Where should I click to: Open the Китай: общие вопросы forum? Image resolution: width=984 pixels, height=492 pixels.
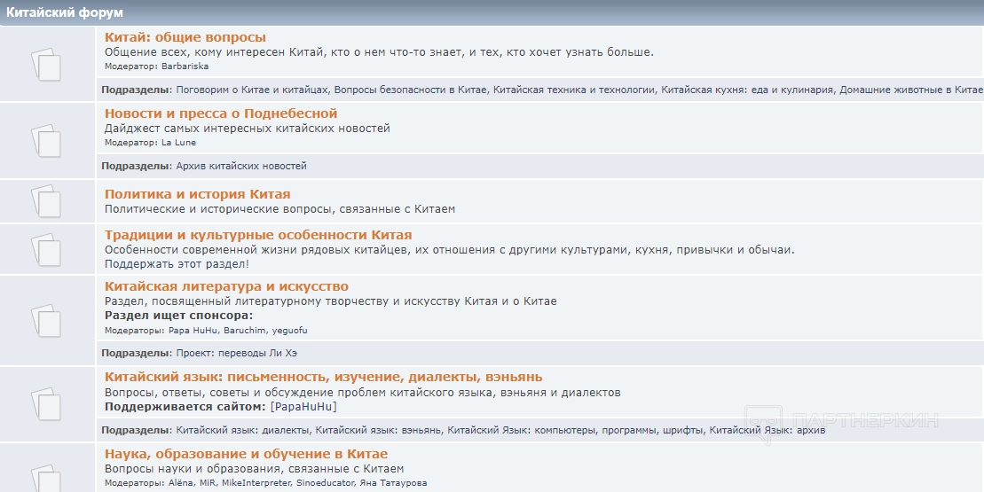click(185, 37)
